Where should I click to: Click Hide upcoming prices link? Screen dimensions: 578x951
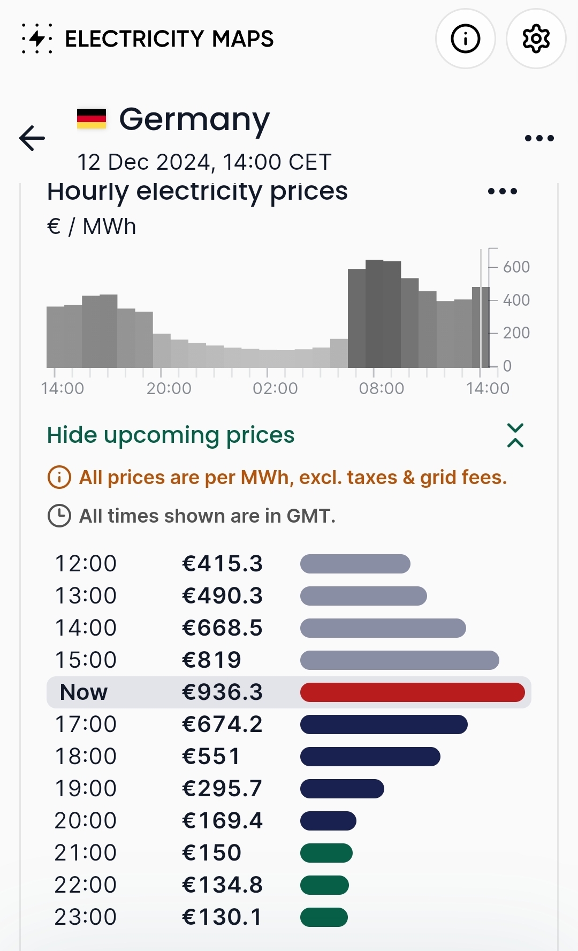(x=171, y=435)
